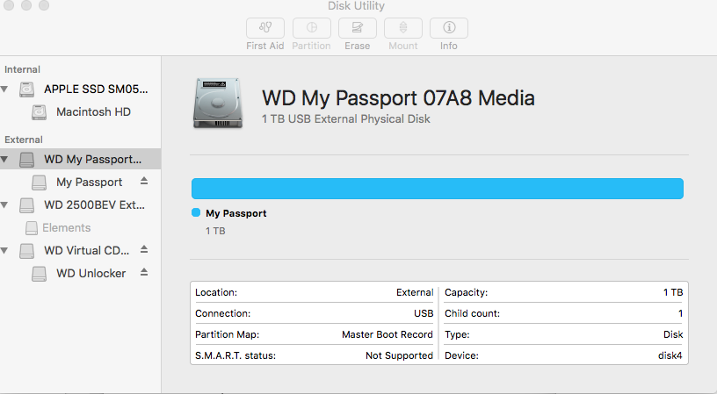Eject the WD Unlocker volume

(x=143, y=273)
